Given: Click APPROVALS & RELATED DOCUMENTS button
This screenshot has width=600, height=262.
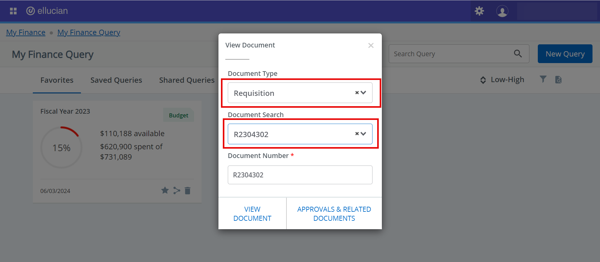Looking at the screenshot, I should click(x=334, y=214).
